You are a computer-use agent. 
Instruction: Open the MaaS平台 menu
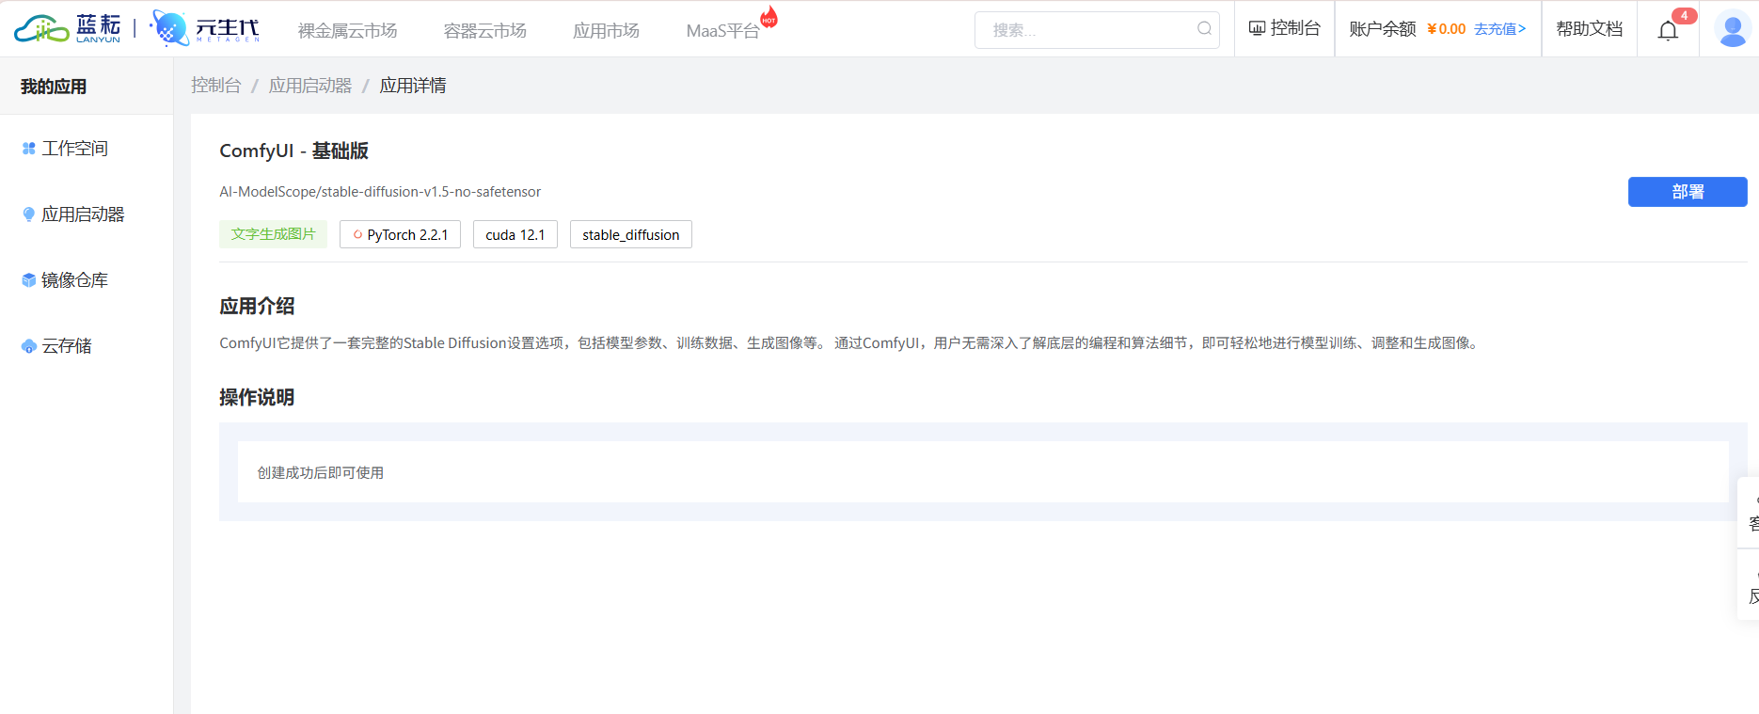point(722,31)
